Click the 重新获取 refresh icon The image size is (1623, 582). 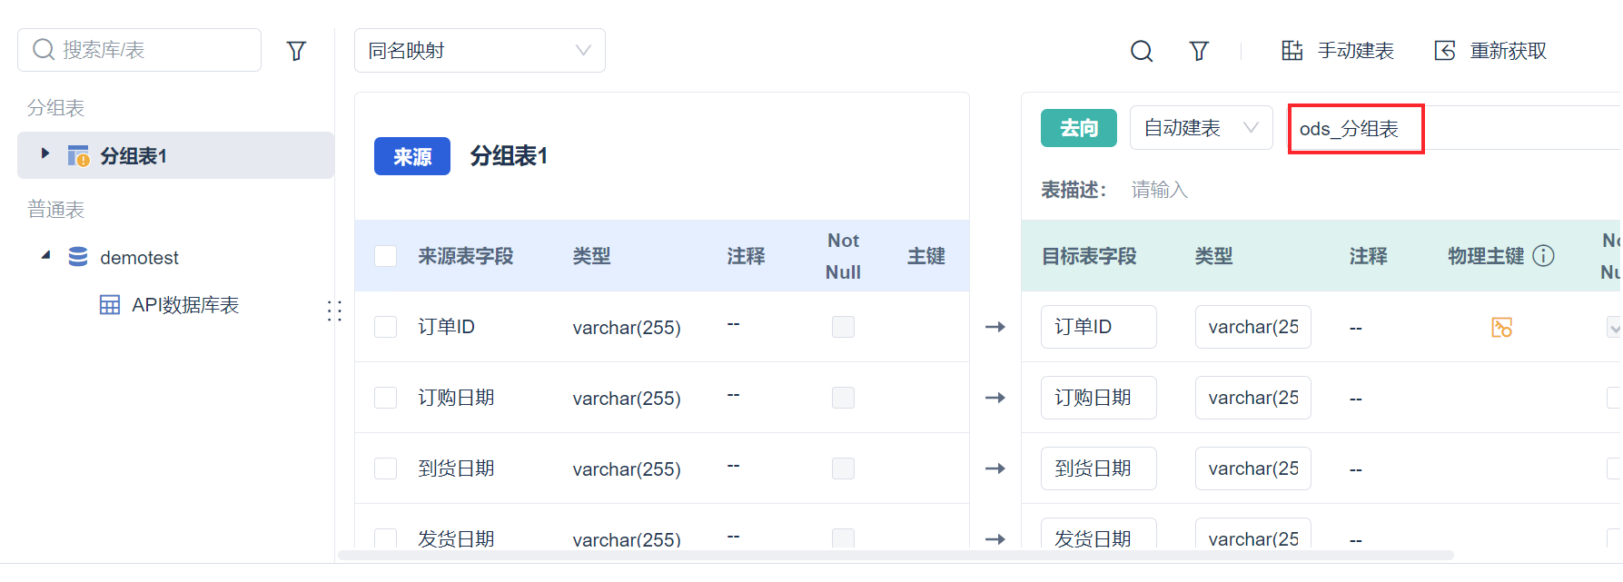pyautogui.click(x=1445, y=51)
